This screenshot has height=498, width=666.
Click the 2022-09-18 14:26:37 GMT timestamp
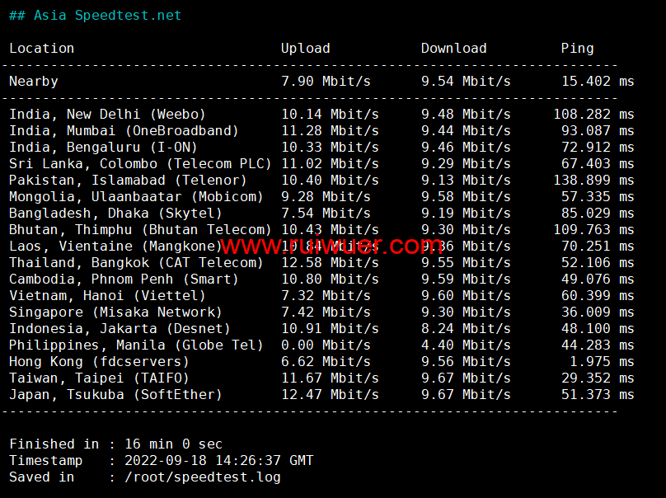(218, 461)
